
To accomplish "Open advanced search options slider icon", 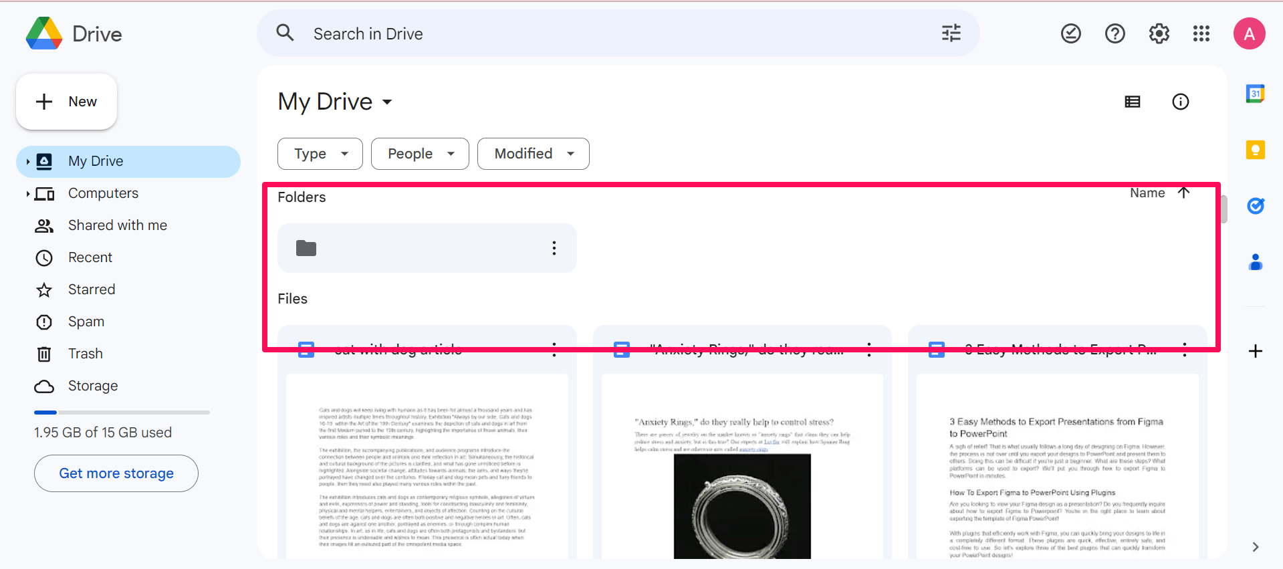I will point(951,33).
